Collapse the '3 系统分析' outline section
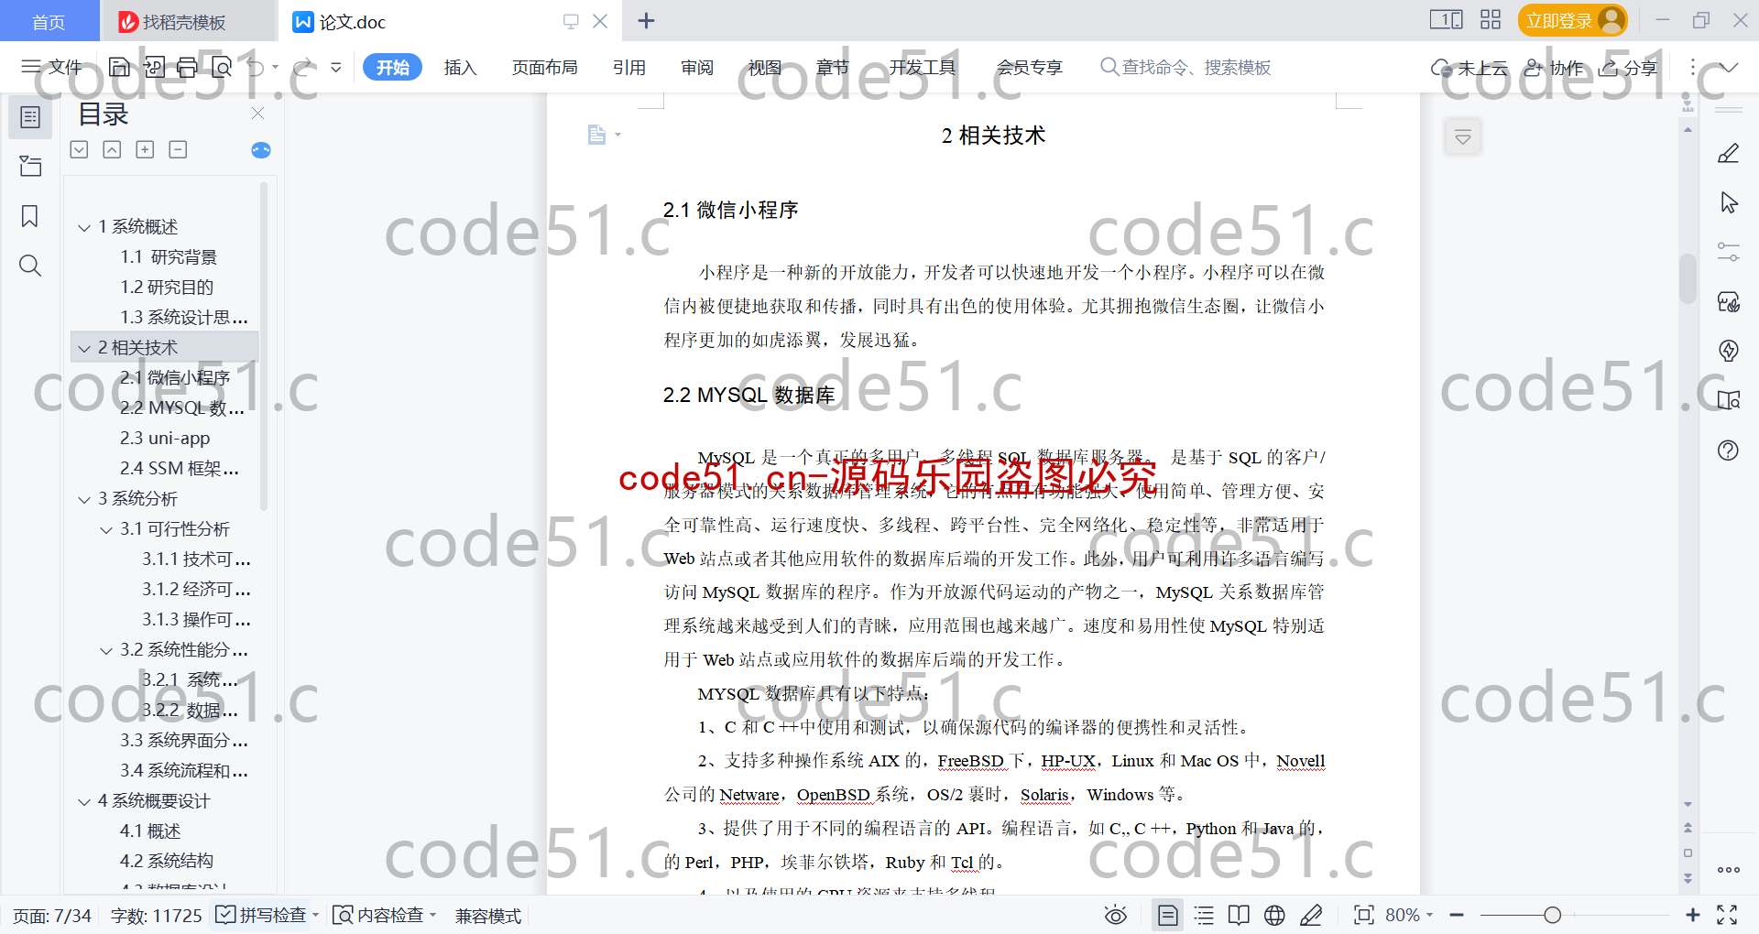This screenshot has width=1759, height=934. pos(84,499)
